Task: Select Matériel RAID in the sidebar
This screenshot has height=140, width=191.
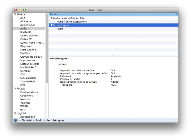Action: [28, 67]
